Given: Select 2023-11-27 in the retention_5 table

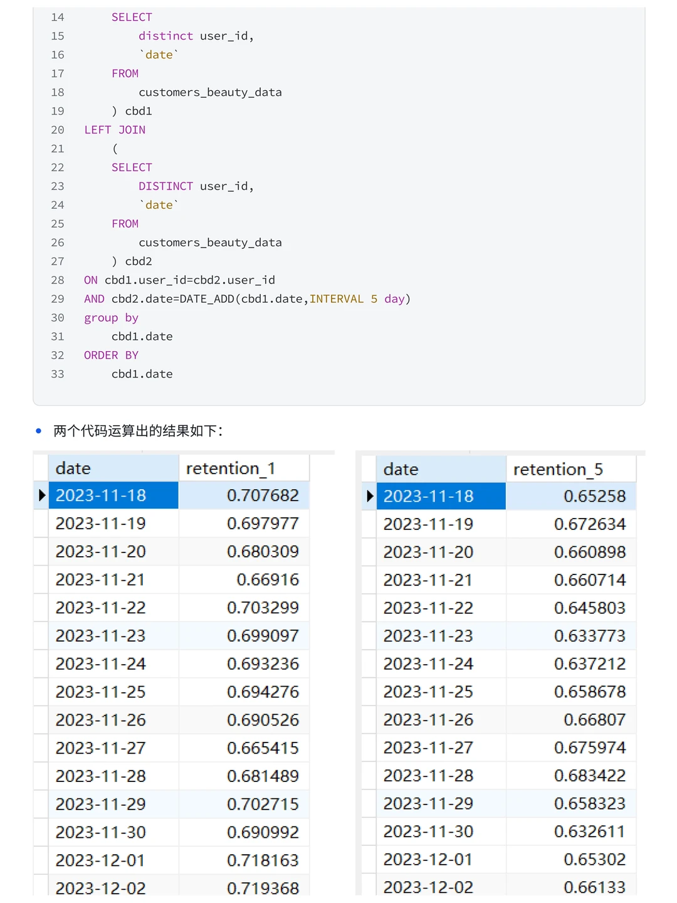Looking at the screenshot, I should [441, 747].
